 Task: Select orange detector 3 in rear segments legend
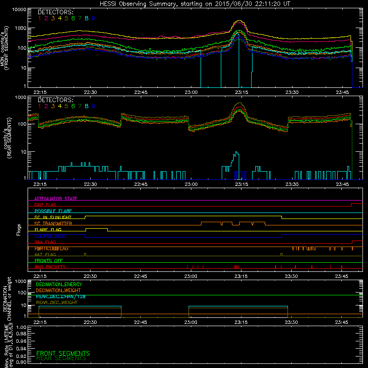pos(53,106)
